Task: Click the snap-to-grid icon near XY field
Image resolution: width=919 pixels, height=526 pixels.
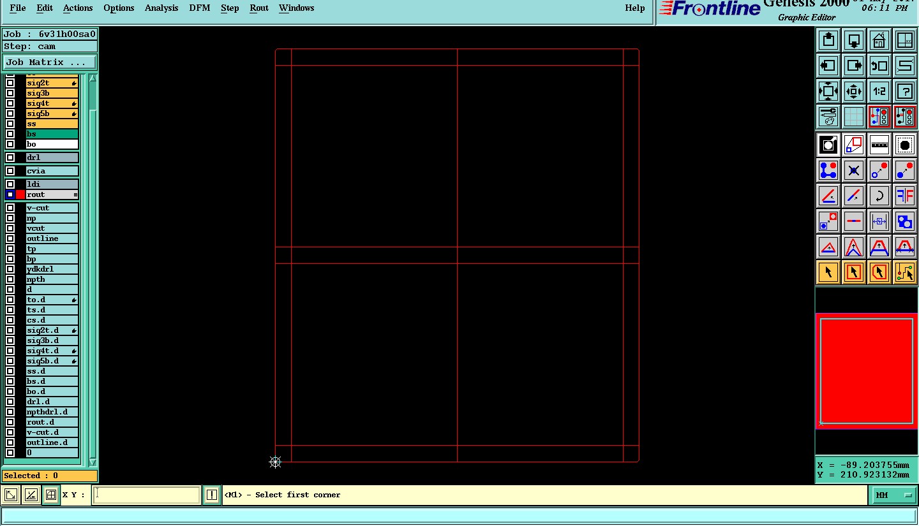Action: (x=51, y=495)
